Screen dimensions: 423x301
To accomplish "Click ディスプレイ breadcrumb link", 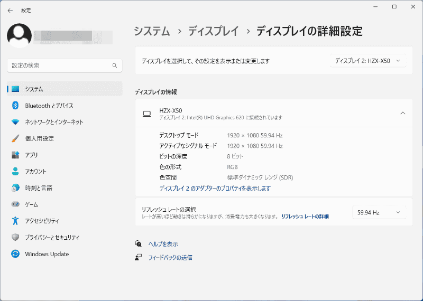I will 213,31.
